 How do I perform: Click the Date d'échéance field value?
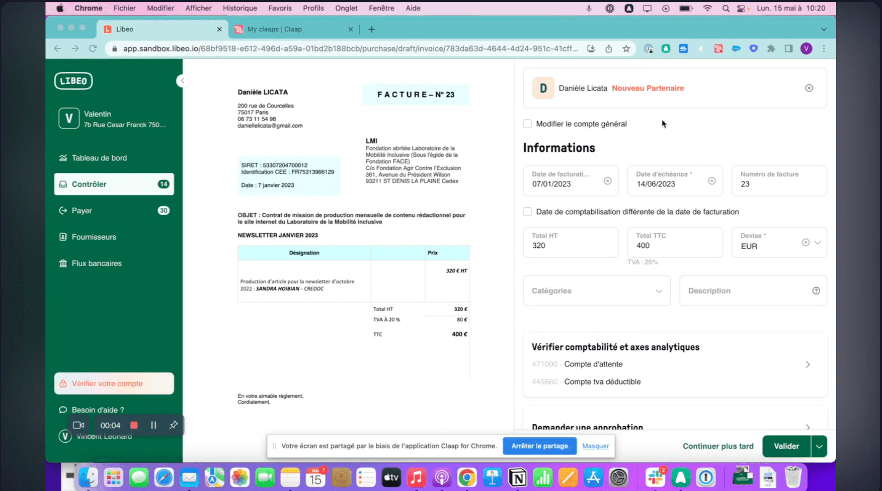tap(656, 184)
